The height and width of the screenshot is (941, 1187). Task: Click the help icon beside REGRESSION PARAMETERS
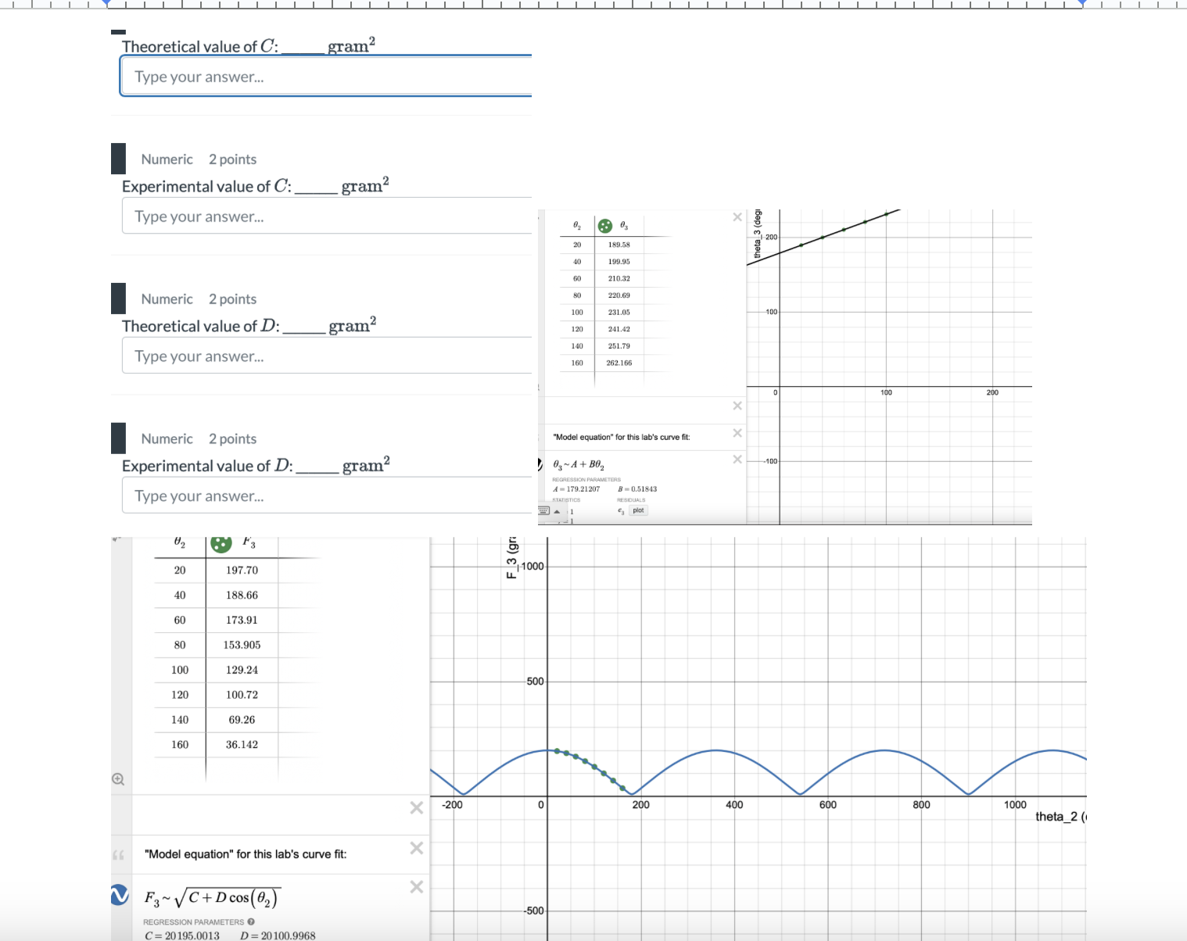(x=251, y=921)
